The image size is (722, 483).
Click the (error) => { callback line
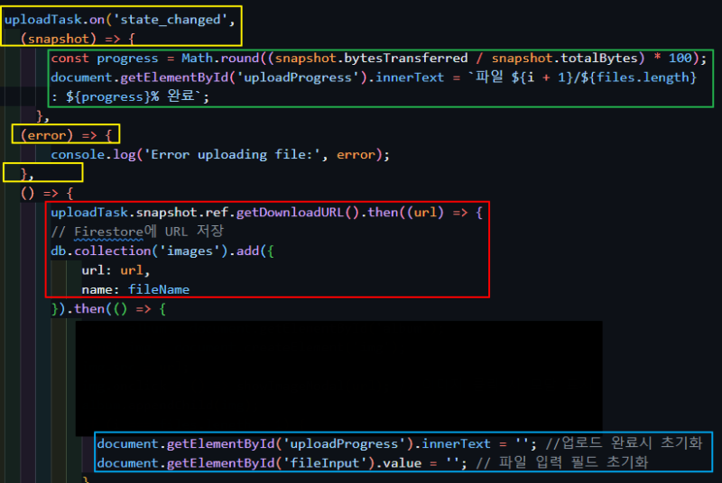click(x=66, y=135)
